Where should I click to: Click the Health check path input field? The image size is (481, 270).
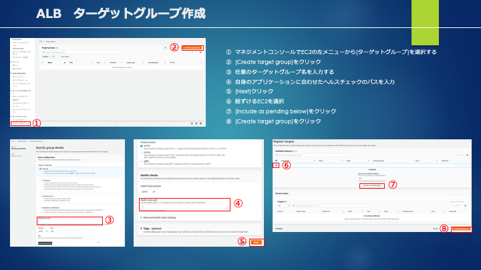point(184,207)
